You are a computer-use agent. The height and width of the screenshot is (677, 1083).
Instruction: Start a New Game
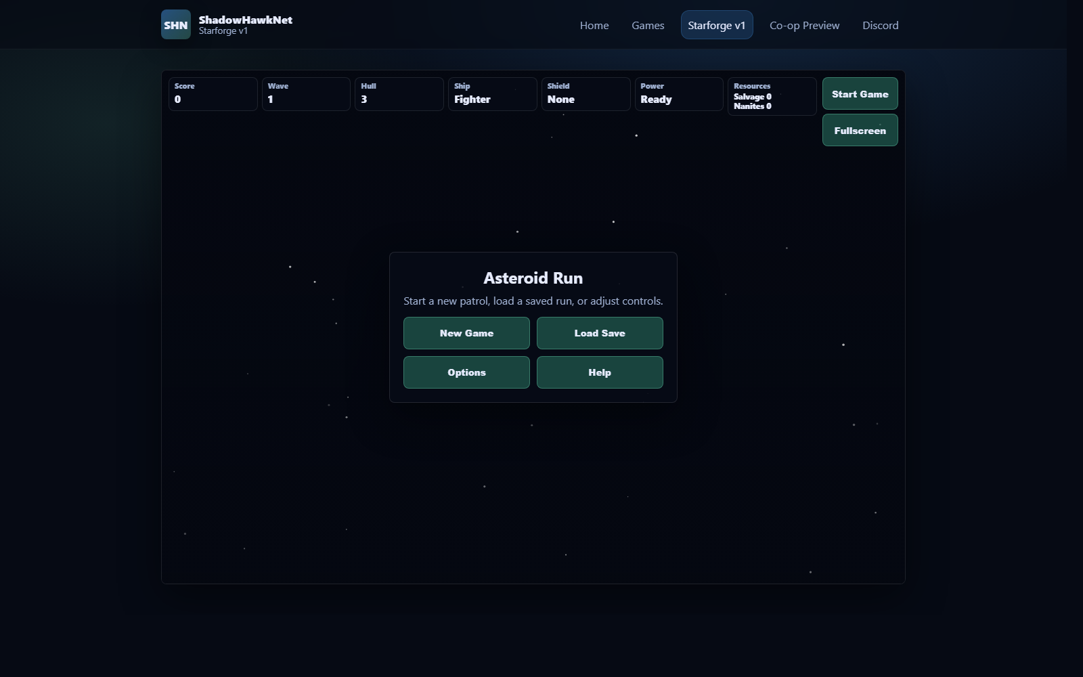466,333
